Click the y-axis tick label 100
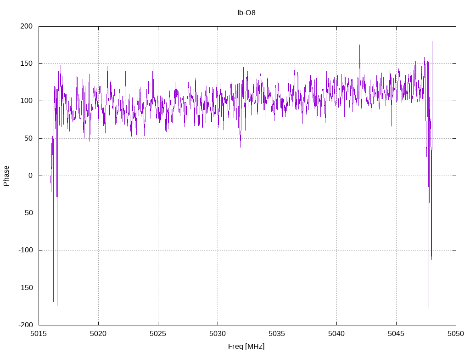 point(26,101)
